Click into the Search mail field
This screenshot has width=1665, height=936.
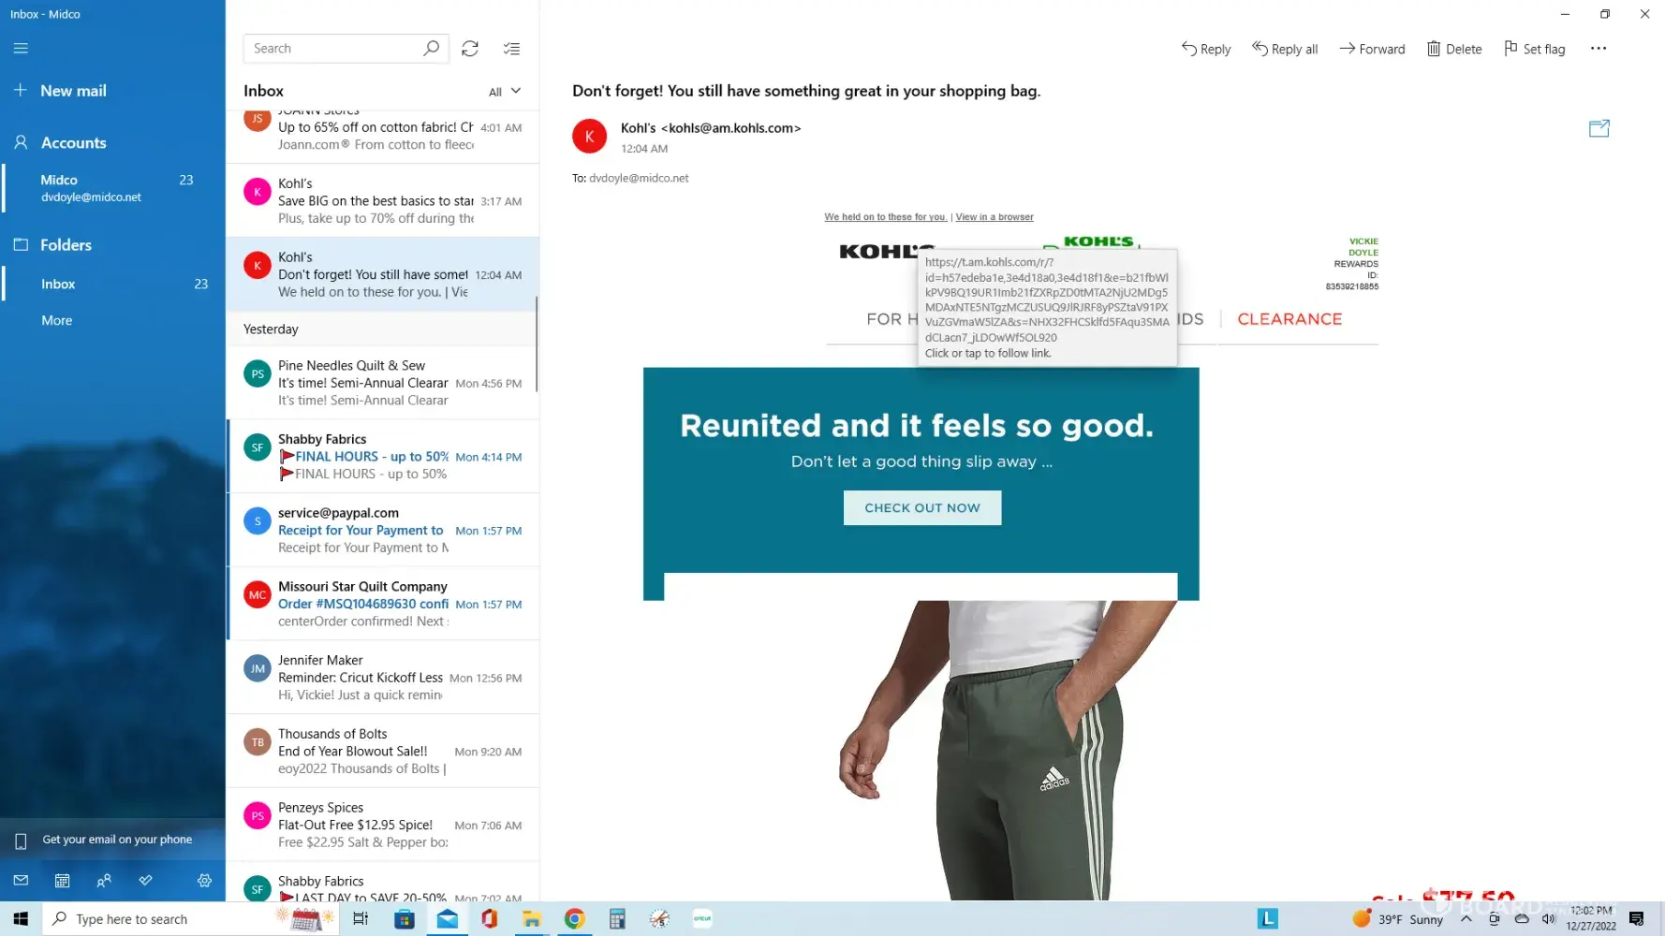click(x=332, y=49)
